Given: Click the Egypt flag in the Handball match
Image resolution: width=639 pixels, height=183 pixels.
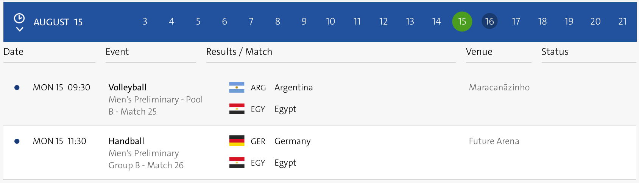Looking at the screenshot, I should tap(237, 163).
